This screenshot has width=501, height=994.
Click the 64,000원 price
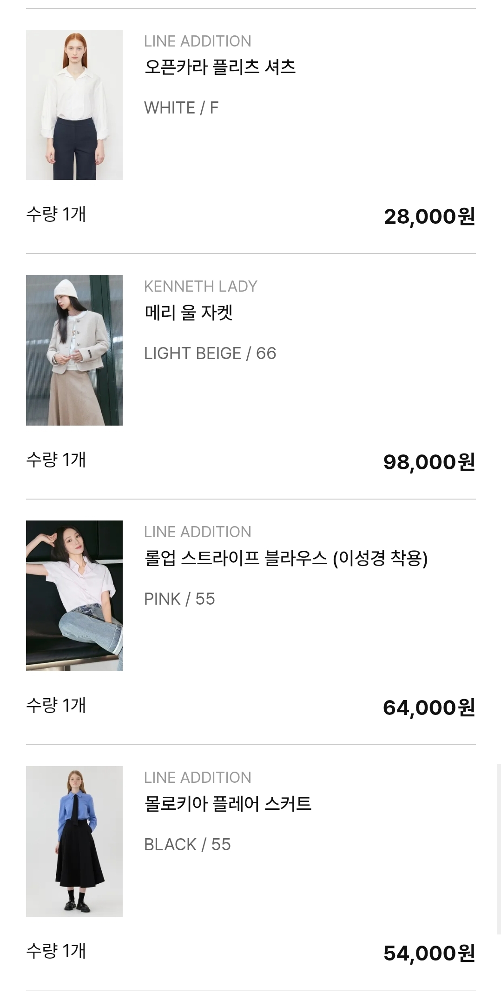pos(429,708)
